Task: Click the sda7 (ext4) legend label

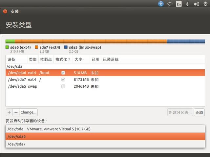Action: [50, 47]
